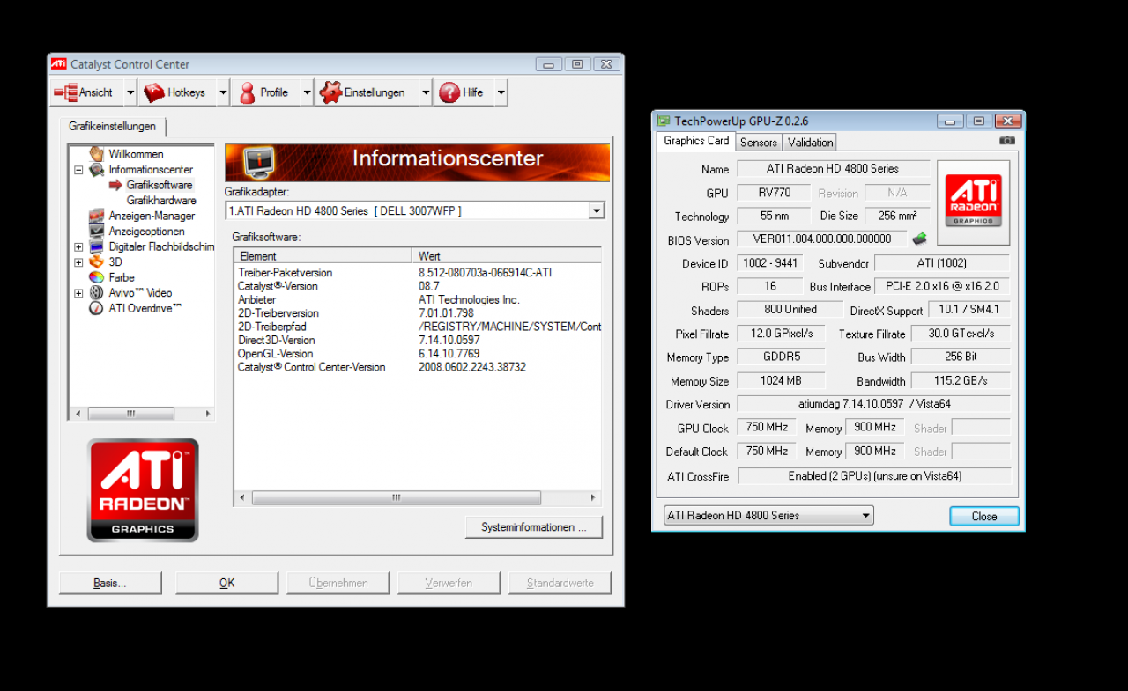Select Grafiksoftware tree entry
Viewport: 1128px width, 691px height.
(159, 185)
